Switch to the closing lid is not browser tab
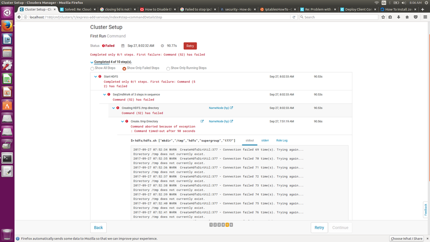Image resolution: width=430 pixels, height=242 pixels. [118, 9]
